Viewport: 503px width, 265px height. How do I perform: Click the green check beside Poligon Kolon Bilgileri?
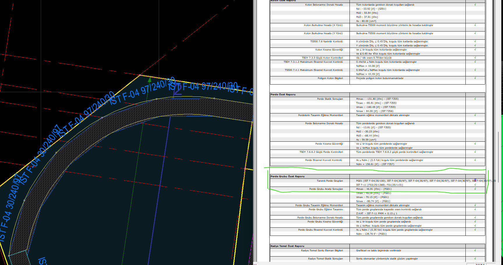(475, 78)
